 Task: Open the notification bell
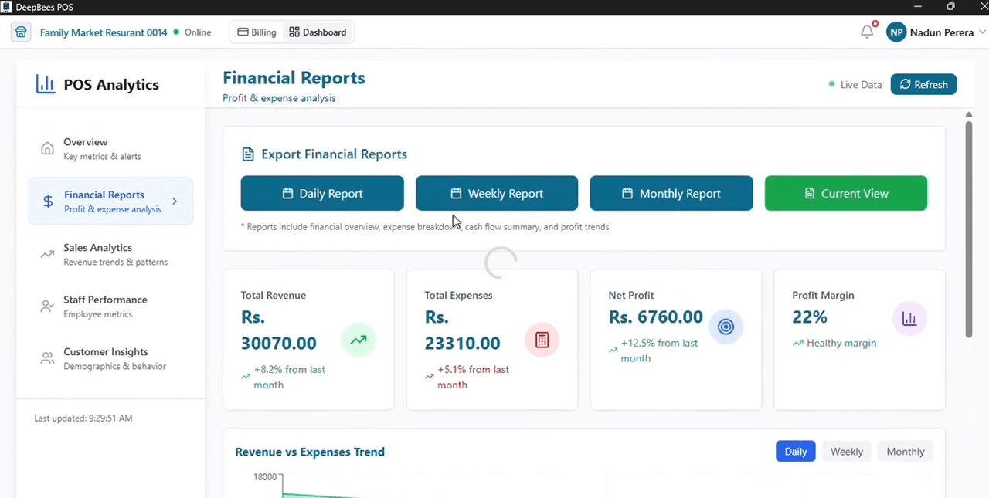click(x=867, y=32)
